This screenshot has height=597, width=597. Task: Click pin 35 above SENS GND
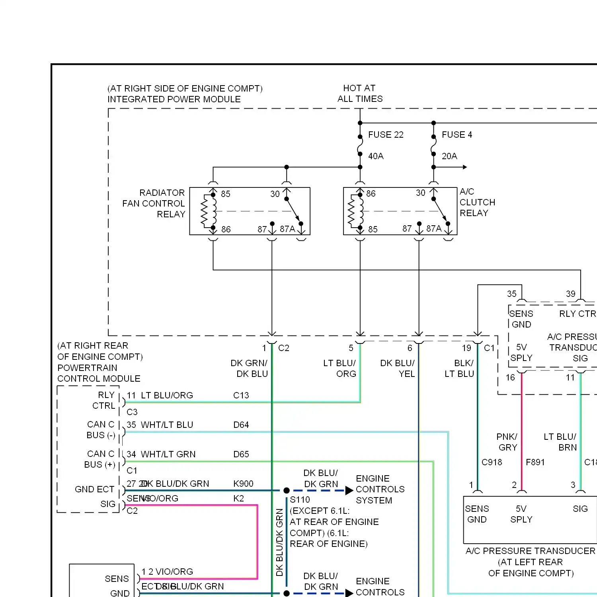pos(512,294)
